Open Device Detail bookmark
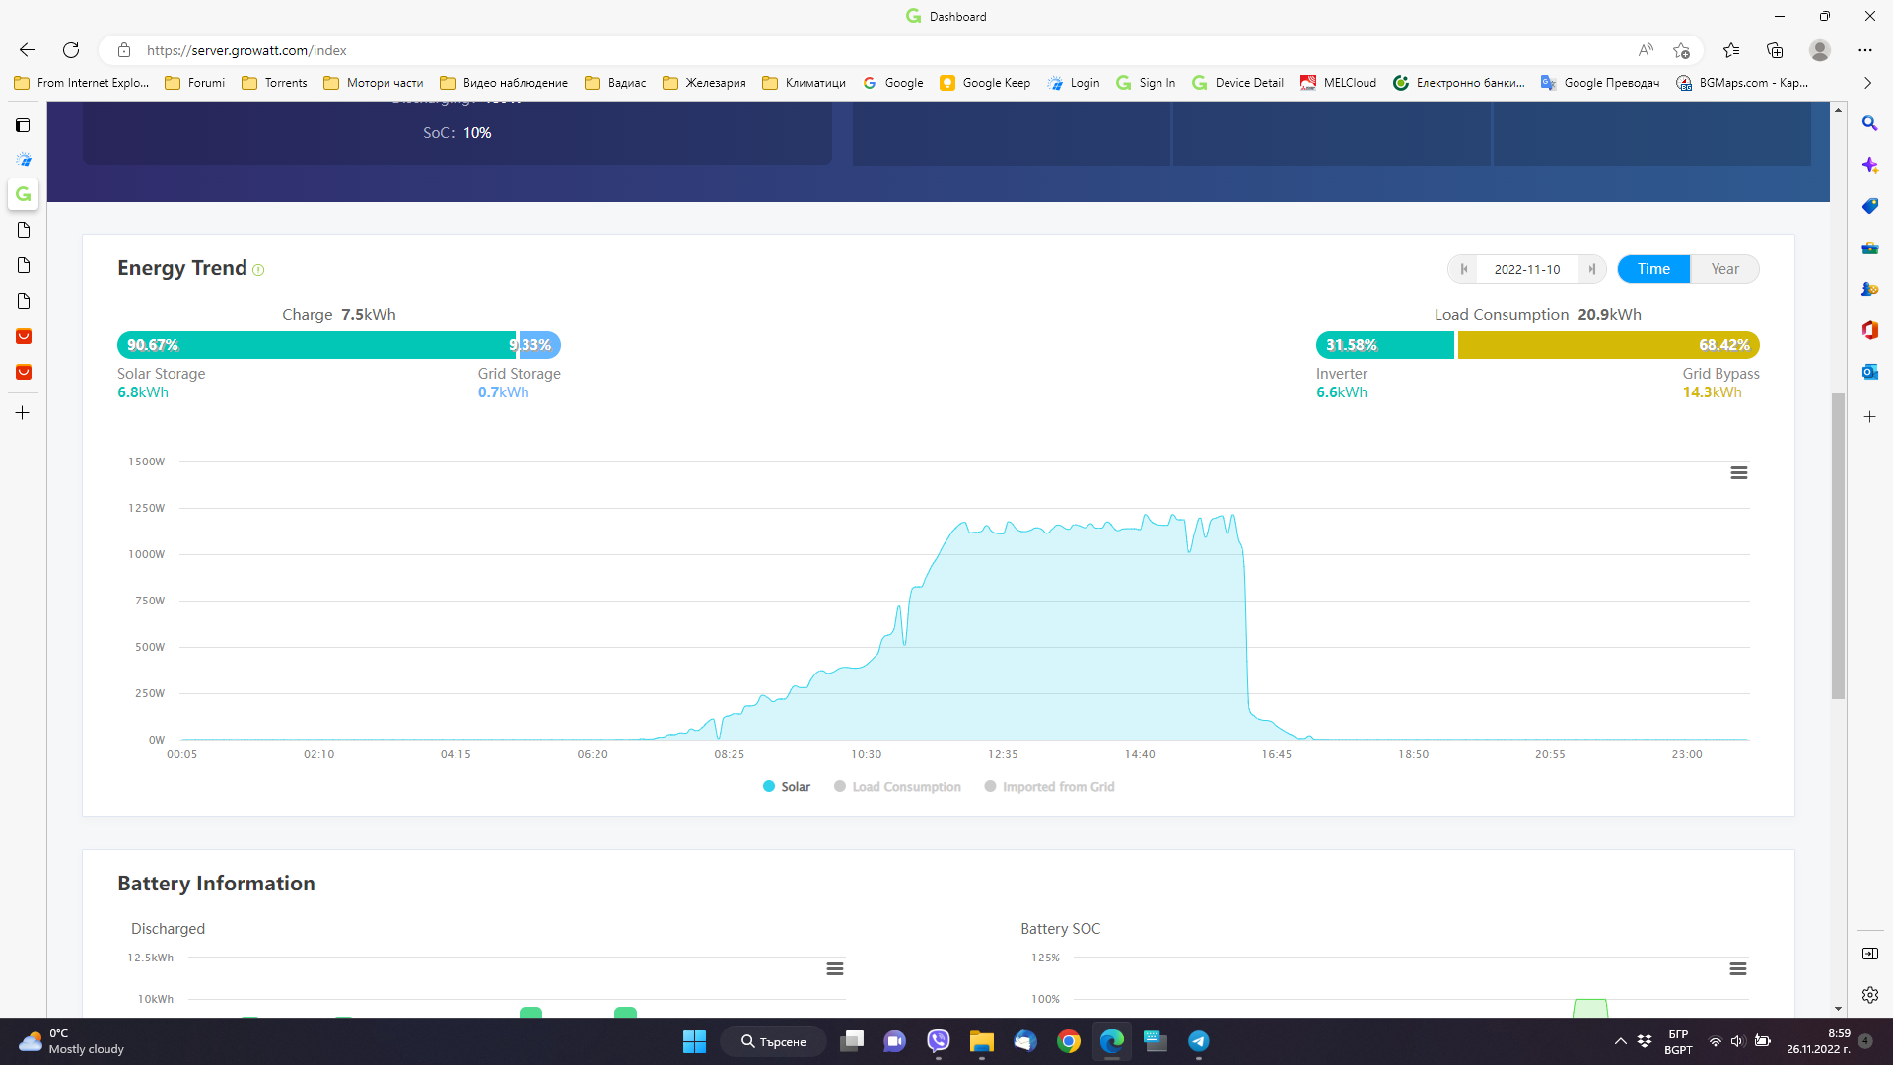 1238,83
